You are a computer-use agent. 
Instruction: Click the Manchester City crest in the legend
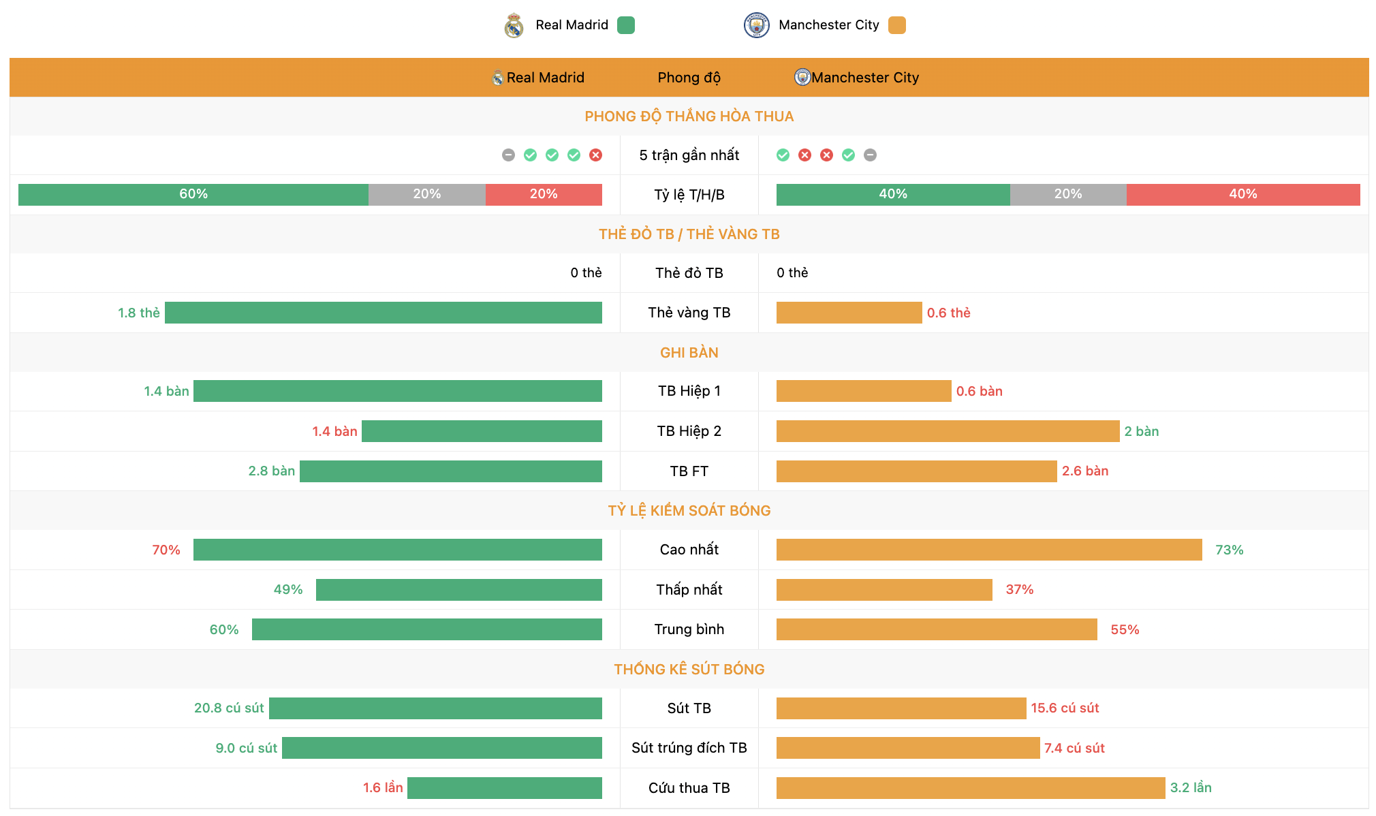[756, 25]
